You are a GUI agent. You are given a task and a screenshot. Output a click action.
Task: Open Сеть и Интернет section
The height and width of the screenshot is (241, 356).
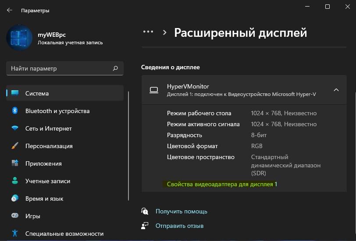65,128
